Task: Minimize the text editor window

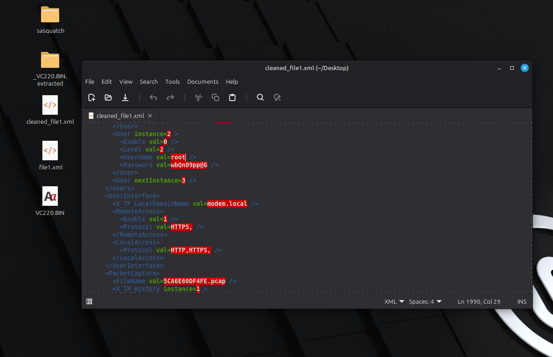Action: [499, 68]
